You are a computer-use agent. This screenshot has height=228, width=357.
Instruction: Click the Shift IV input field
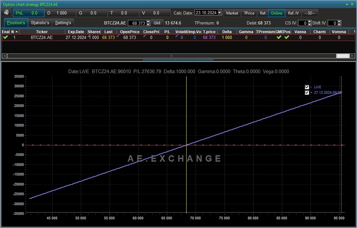(x=332, y=23)
